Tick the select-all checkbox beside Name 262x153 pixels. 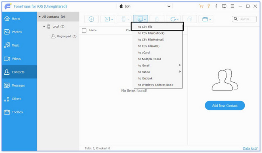point(84,30)
